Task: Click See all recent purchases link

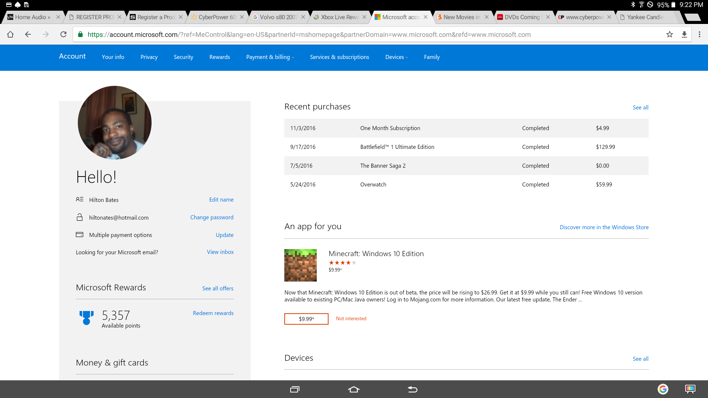Action: click(640, 107)
